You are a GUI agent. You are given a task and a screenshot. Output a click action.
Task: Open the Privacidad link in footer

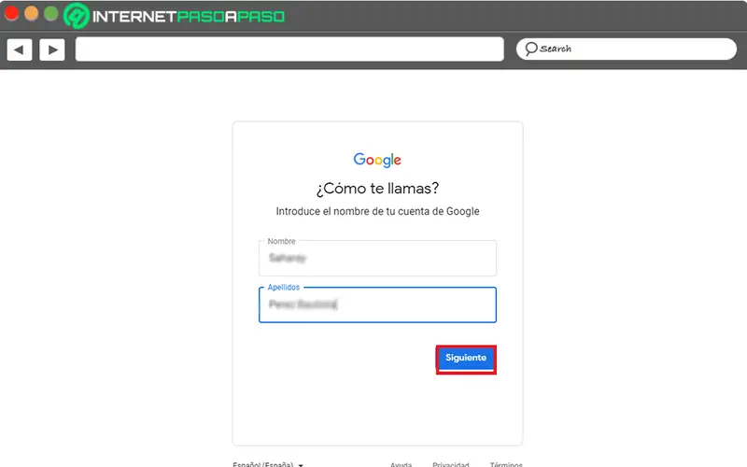[x=451, y=464]
